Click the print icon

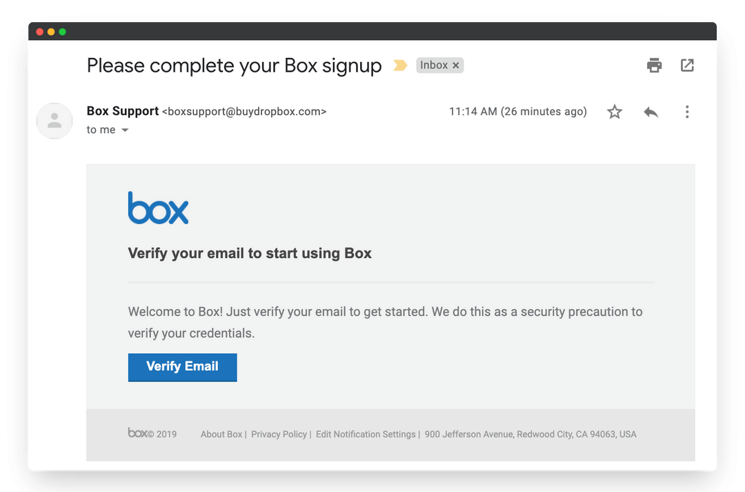point(654,65)
